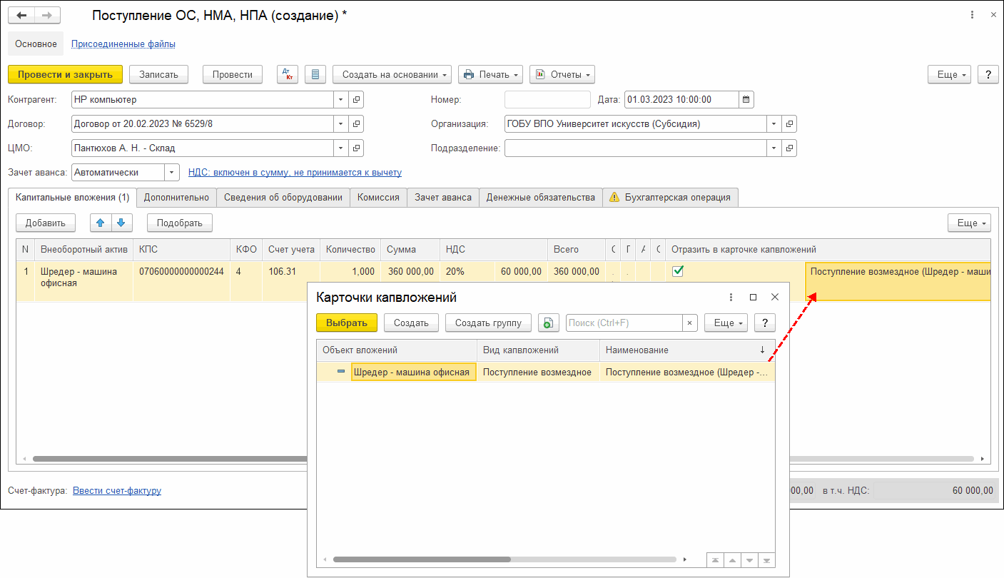Switch to the Зачет аванса tab

pos(443,198)
